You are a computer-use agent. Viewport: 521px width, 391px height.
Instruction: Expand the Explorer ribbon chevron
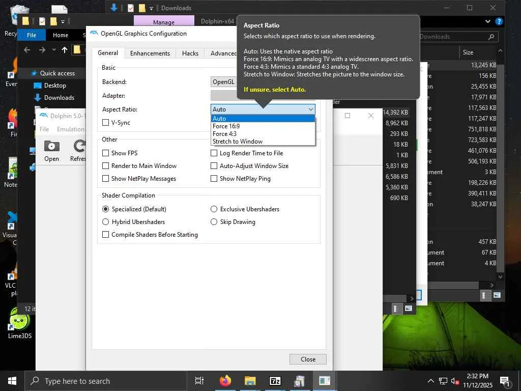tap(487, 21)
